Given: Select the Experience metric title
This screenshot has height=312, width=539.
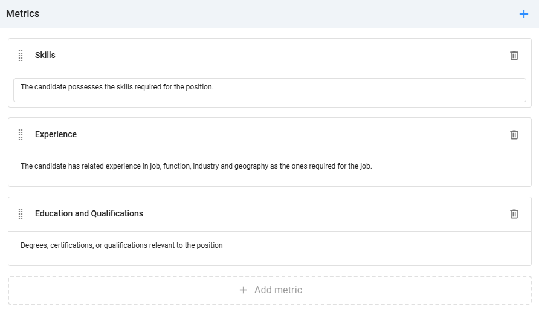Looking at the screenshot, I should pyautogui.click(x=56, y=134).
